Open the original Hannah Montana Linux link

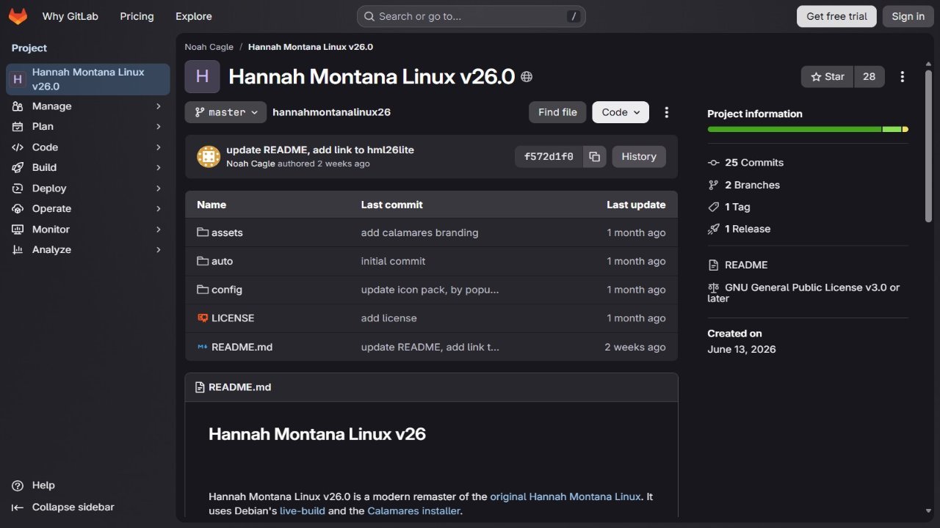pos(565,496)
